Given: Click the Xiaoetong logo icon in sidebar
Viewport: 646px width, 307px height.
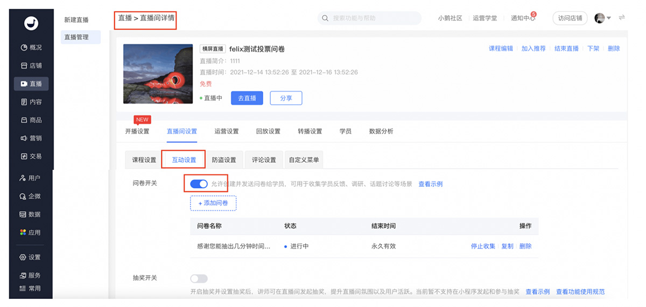Looking at the screenshot, I should click(31, 23).
